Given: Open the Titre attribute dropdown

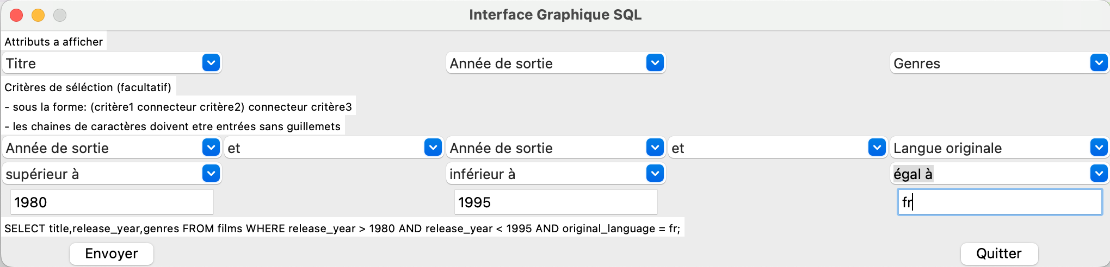Looking at the screenshot, I should point(211,63).
